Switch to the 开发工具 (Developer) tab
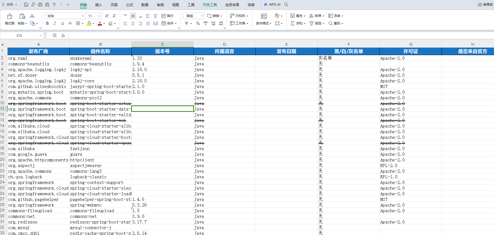This screenshot has height=235, width=494. point(210,5)
